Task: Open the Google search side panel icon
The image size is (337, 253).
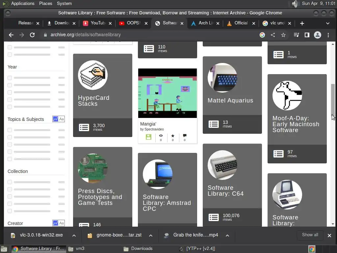Action: click(x=262, y=35)
